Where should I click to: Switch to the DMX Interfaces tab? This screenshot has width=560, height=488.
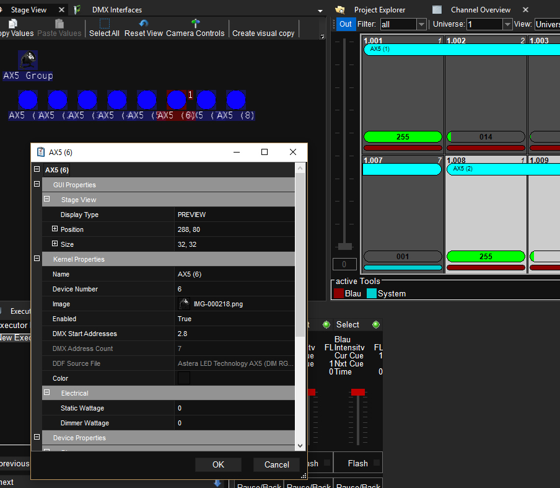pyautogui.click(x=116, y=10)
